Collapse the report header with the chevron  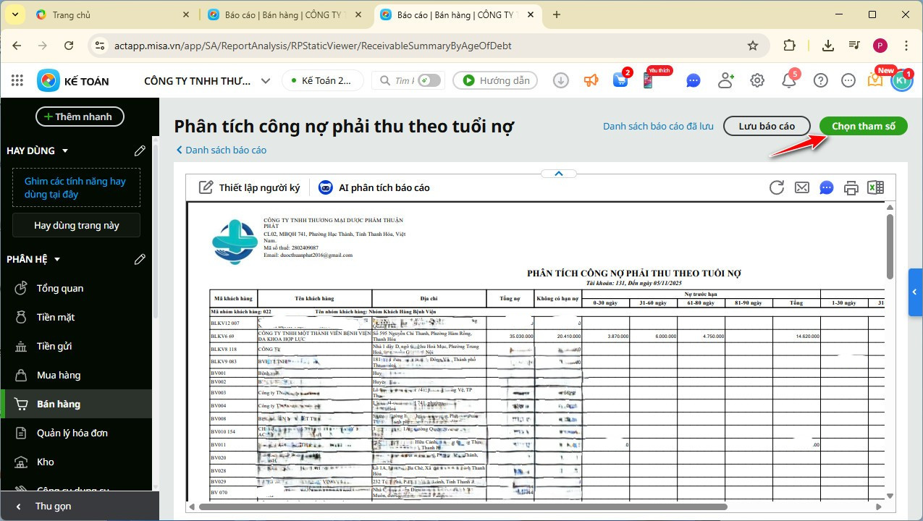tap(558, 174)
